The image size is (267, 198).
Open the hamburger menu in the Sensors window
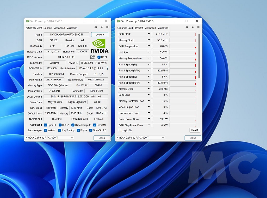198,27
